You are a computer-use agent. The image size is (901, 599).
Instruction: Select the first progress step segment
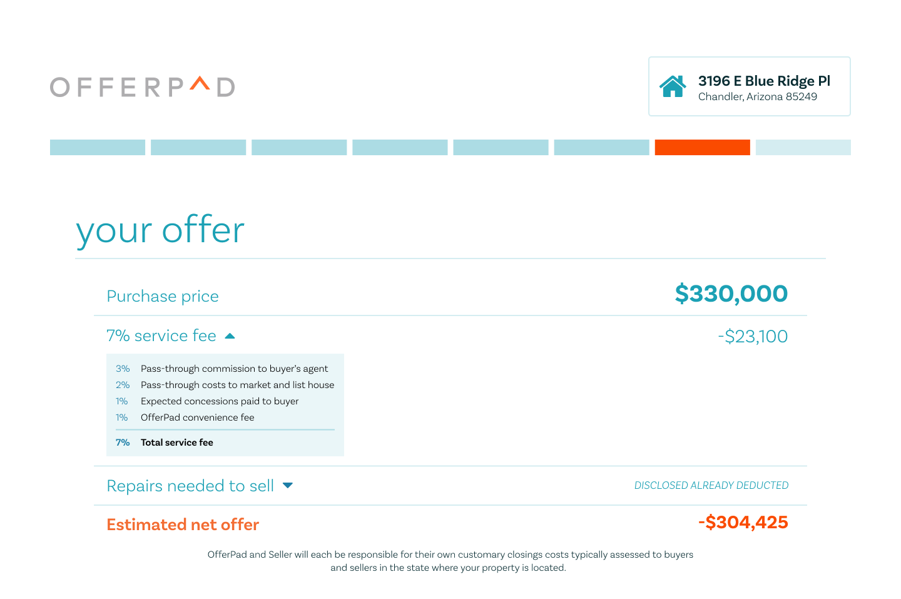tap(98, 147)
